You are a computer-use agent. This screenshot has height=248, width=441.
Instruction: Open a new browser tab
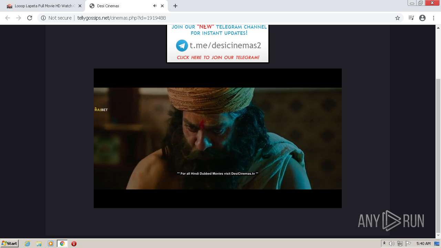click(175, 6)
